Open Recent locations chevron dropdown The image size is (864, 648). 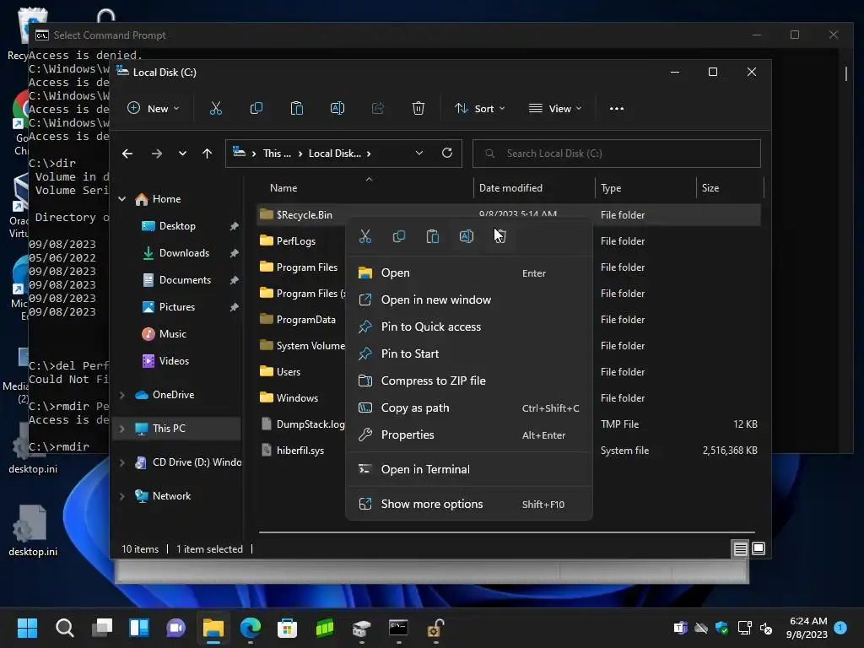[182, 154]
